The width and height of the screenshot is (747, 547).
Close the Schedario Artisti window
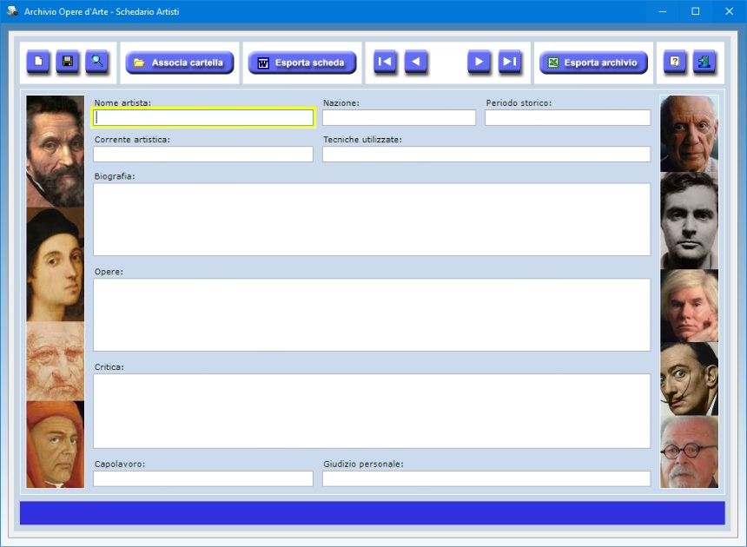tap(730, 11)
